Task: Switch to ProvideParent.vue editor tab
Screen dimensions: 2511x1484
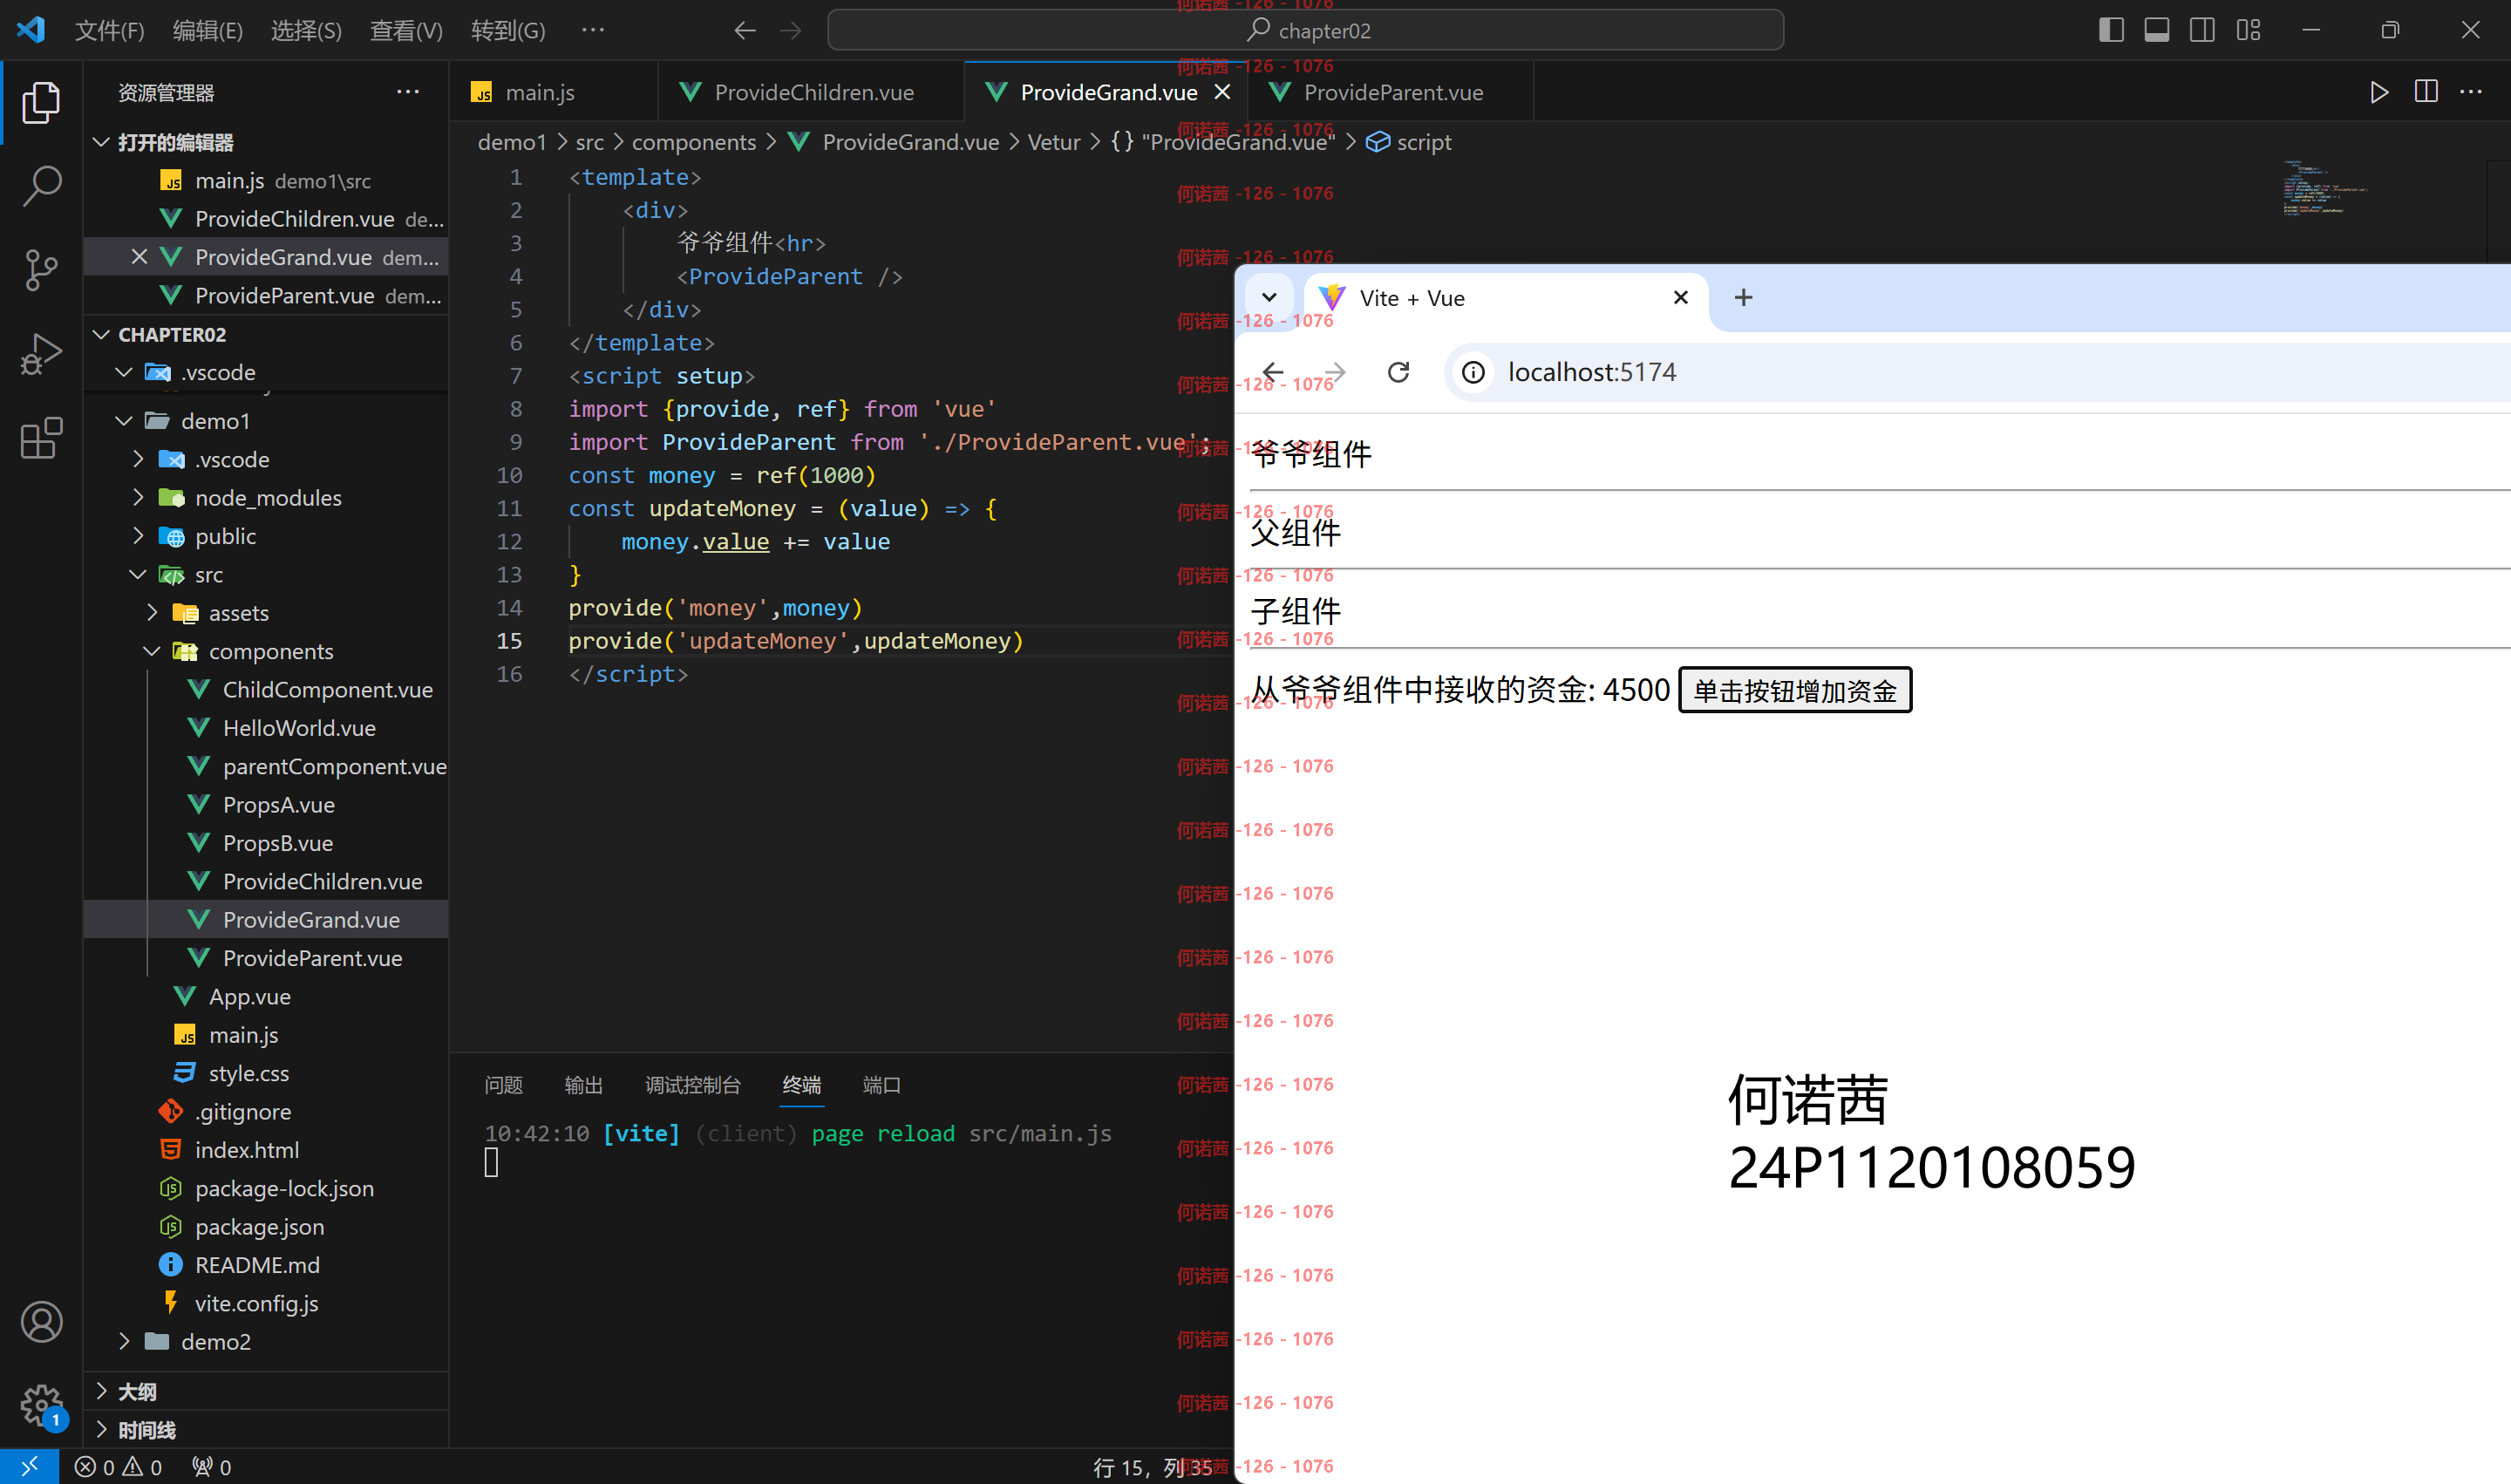Action: point(1391,92)
